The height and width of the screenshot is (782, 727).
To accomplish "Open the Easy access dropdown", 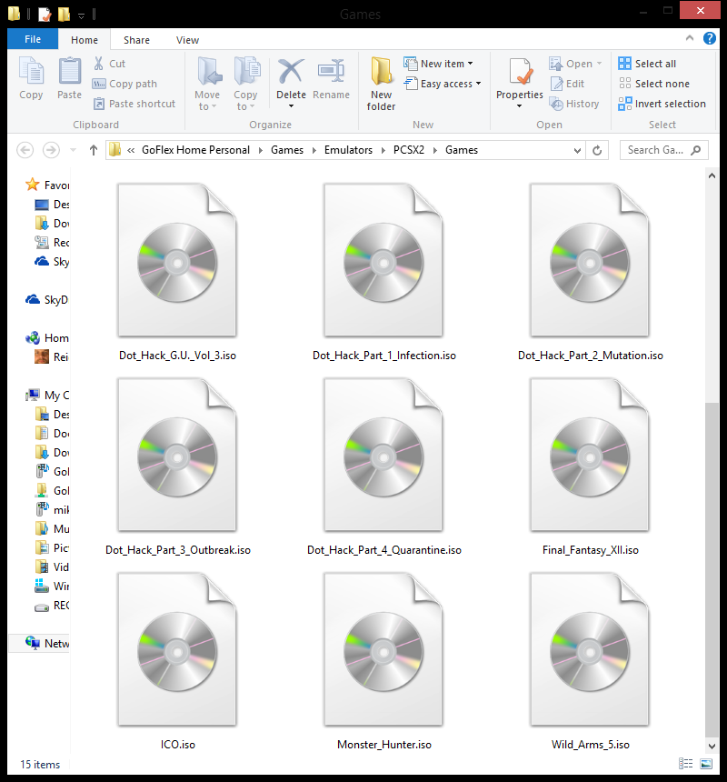I will 443,84.
